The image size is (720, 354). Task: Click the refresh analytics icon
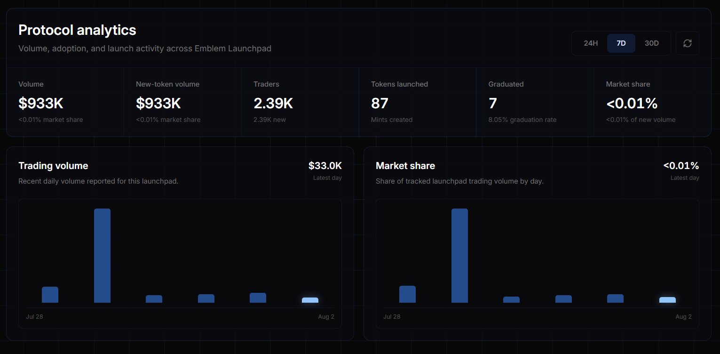point(687,43)
